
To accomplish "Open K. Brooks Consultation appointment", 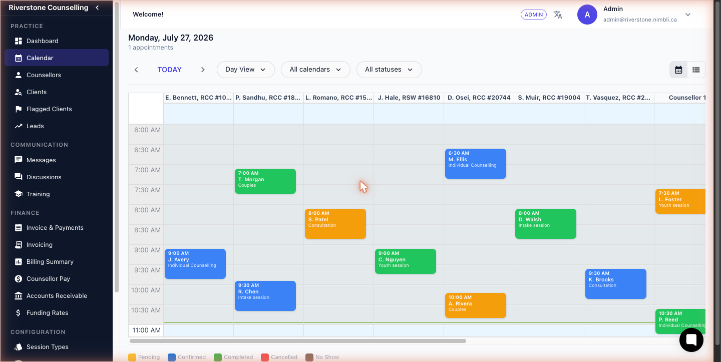I will coord(616,284).
